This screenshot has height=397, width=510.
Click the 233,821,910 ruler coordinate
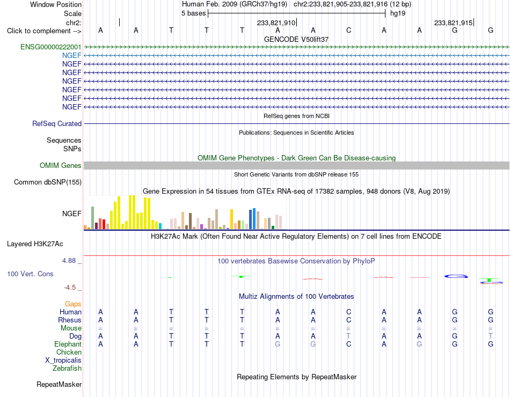point(276,23)
